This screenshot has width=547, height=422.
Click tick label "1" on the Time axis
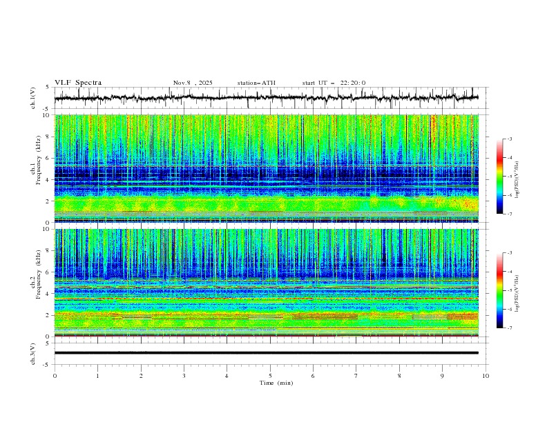pos(97,376)
